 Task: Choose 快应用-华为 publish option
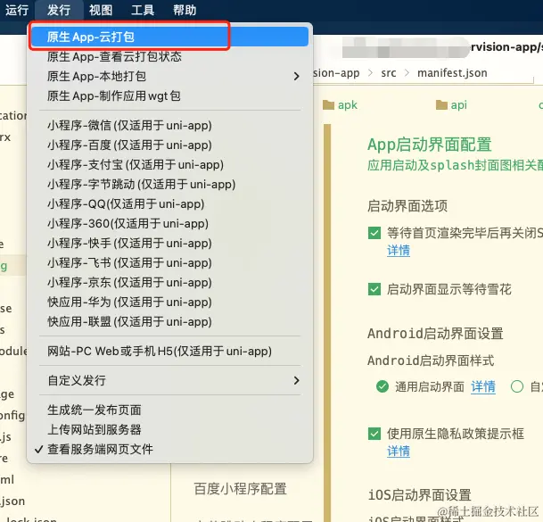(169, 302)
